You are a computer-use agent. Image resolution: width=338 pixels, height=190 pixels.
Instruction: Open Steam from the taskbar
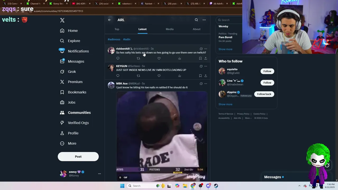coord(216,186)
